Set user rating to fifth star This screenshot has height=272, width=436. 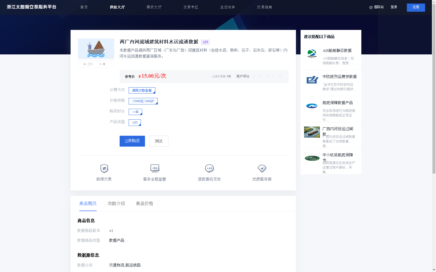pyautogui.click(x=280, y=76)
